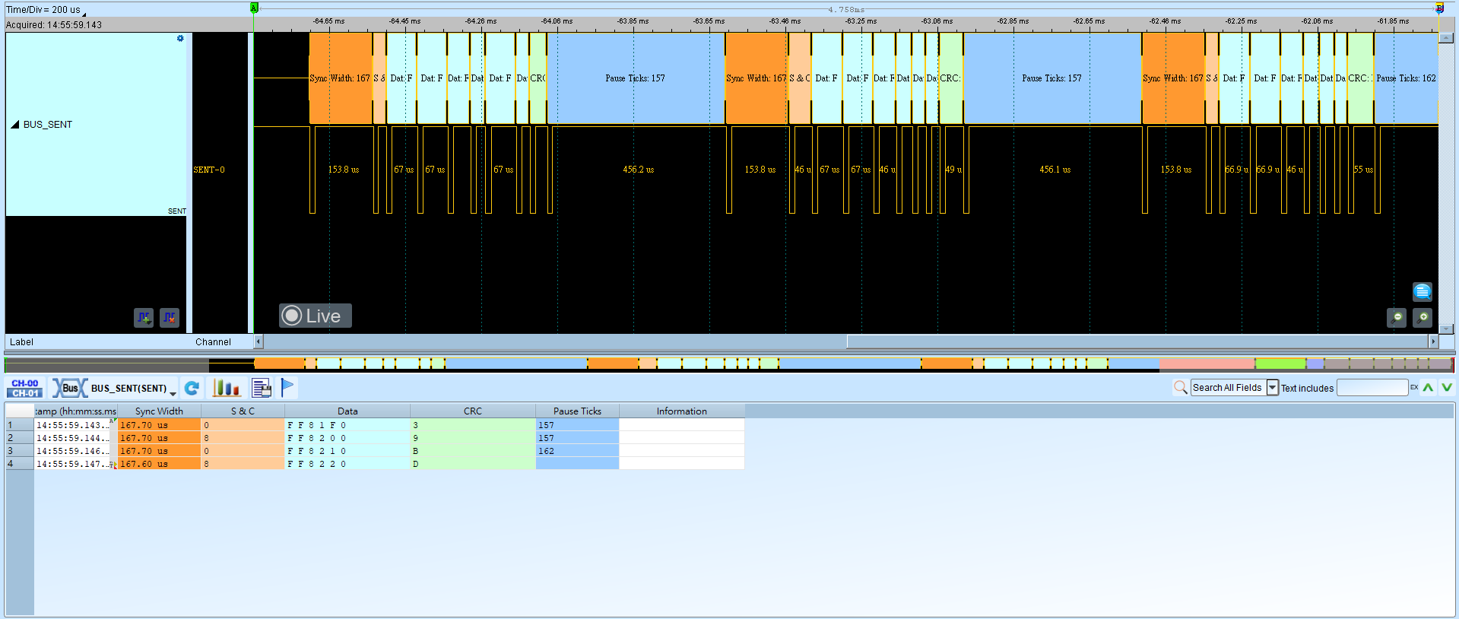This screenshot has width=1459, height=619.
Task: Click the vertical scrollbar down arrow
Action: point(1446,329)
